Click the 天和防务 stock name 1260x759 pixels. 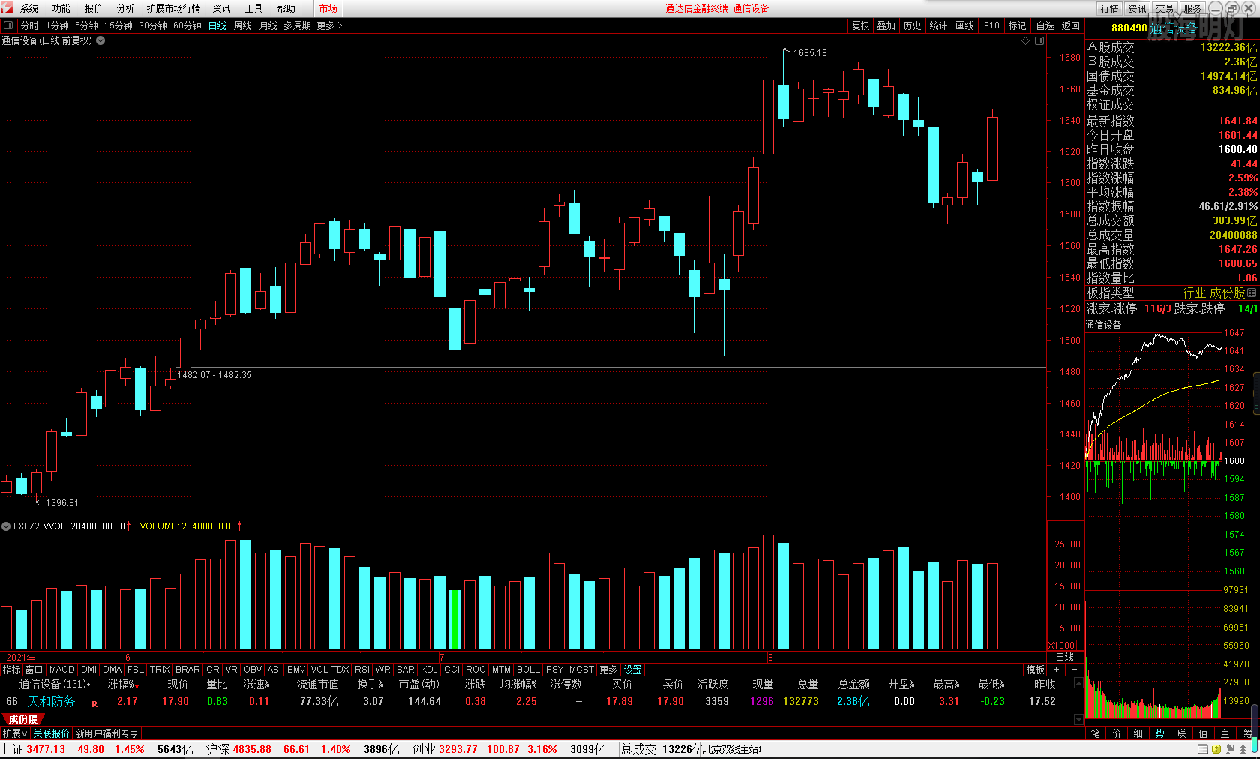tap(51, 701)
